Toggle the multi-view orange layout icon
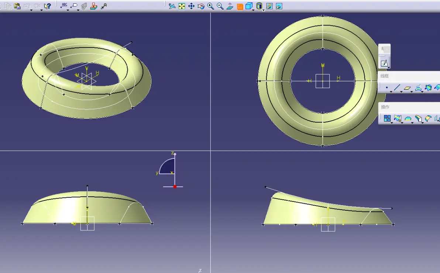 pyautogui.click(x=240, y=6)
